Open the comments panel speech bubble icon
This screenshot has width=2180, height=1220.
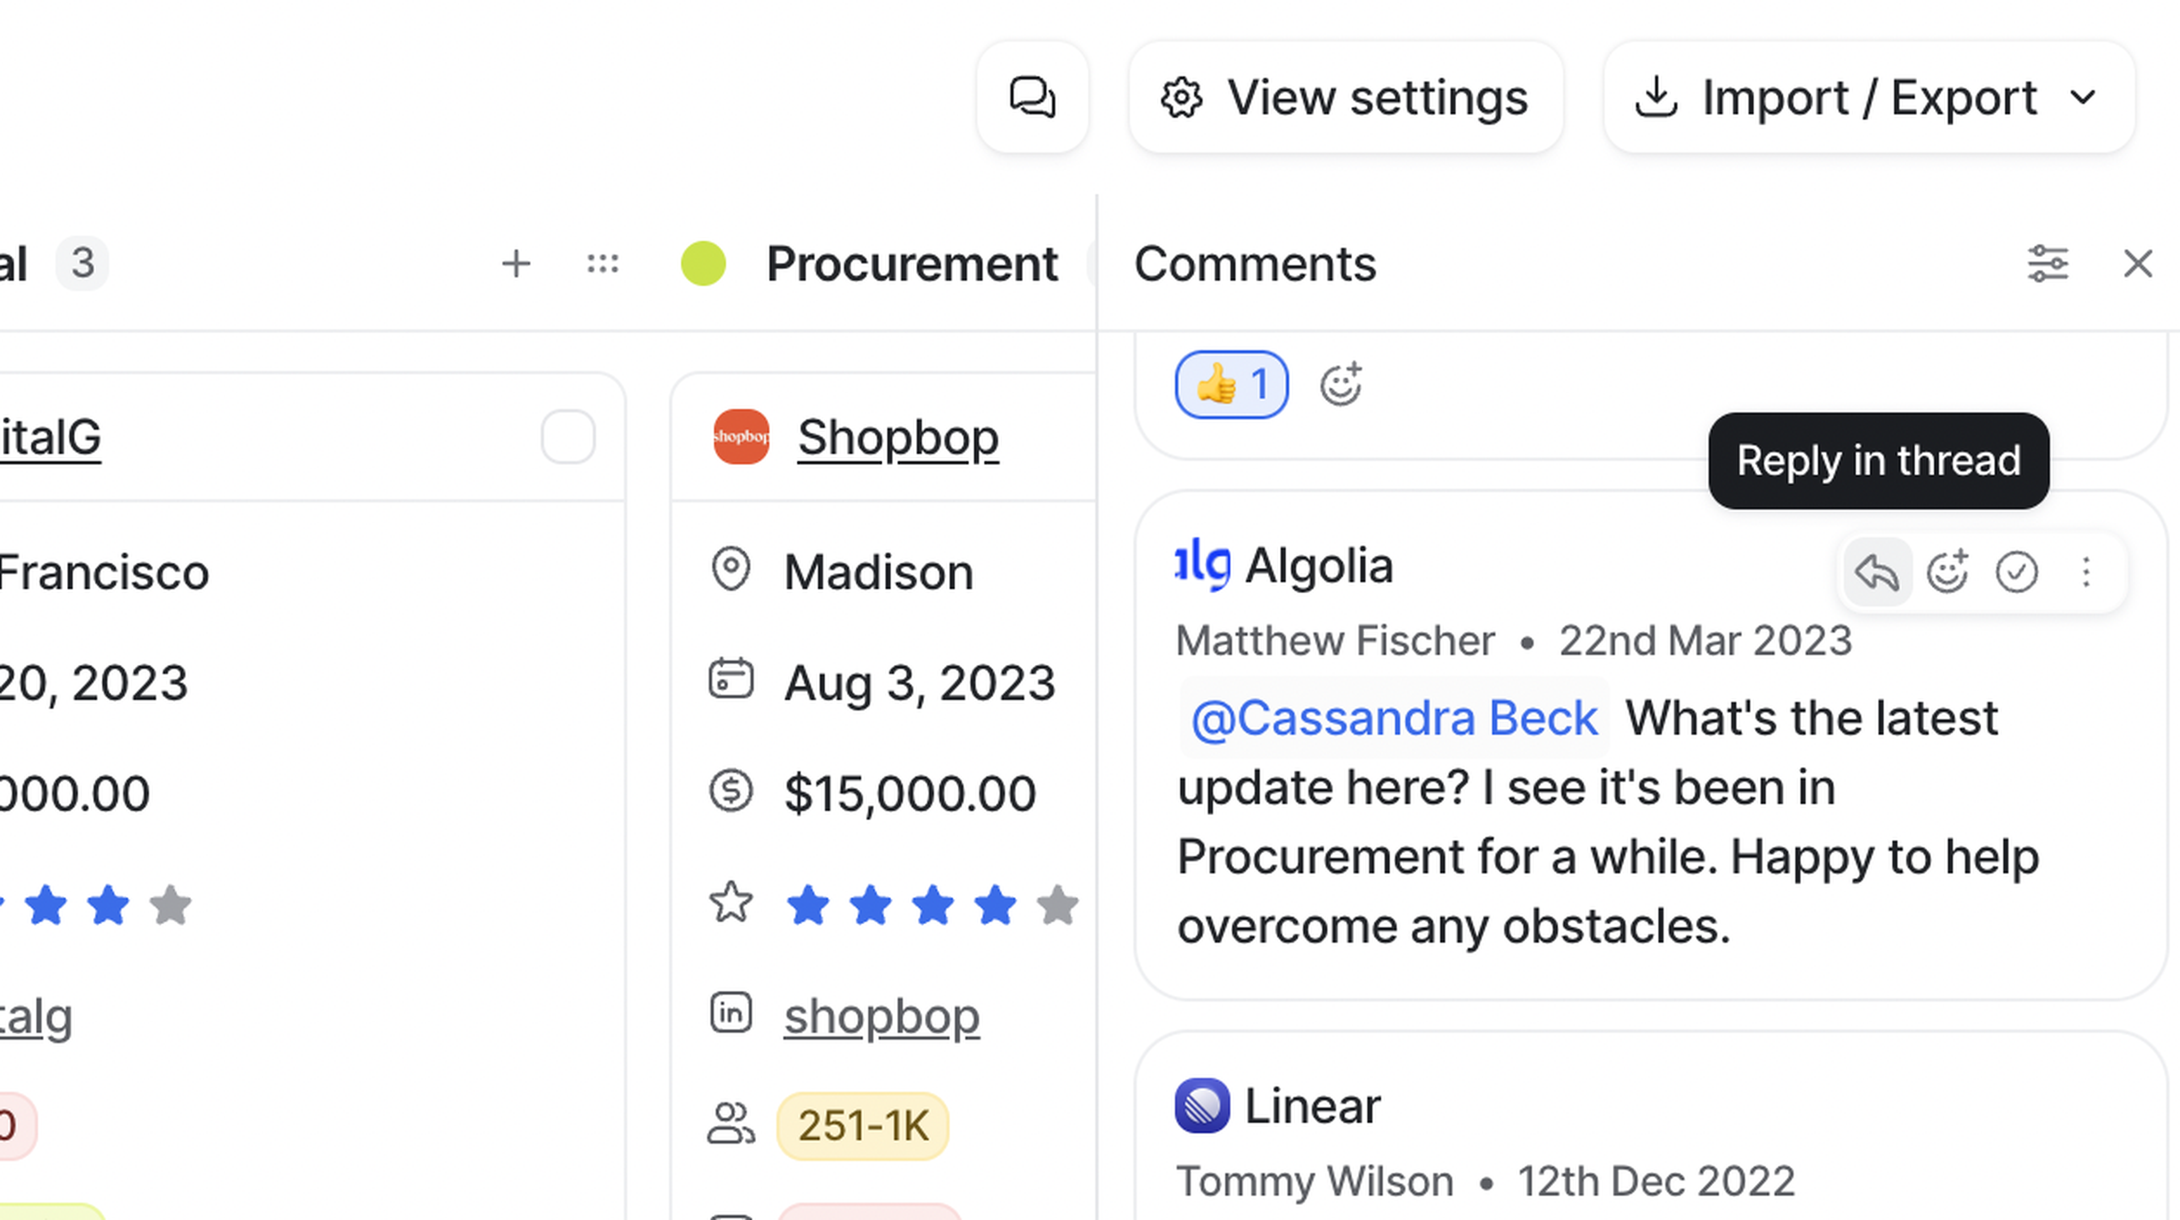pyautogui.click(x=1032, y=97)
